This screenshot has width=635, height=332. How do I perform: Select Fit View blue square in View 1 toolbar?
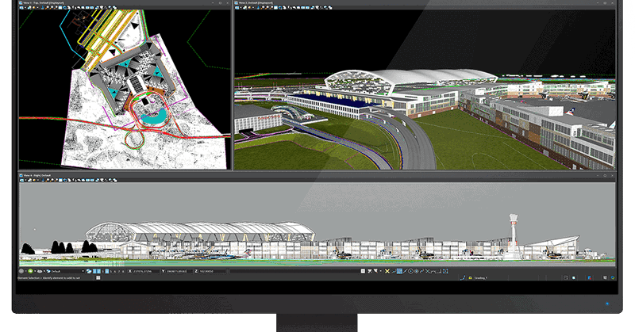coord(60,7)
